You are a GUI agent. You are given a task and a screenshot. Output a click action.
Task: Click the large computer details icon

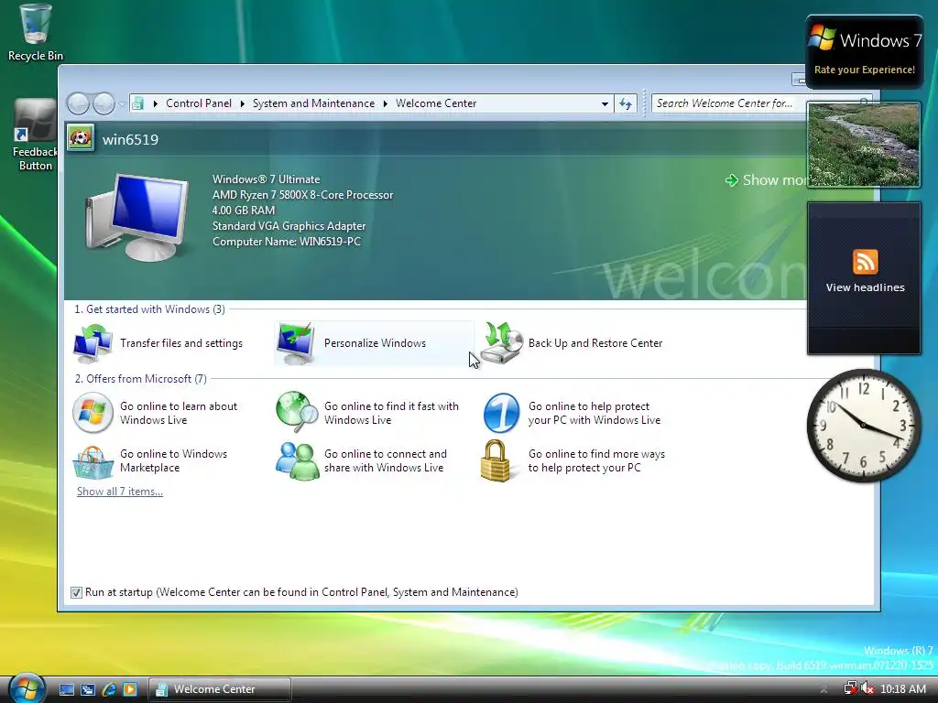pos(137,216)
